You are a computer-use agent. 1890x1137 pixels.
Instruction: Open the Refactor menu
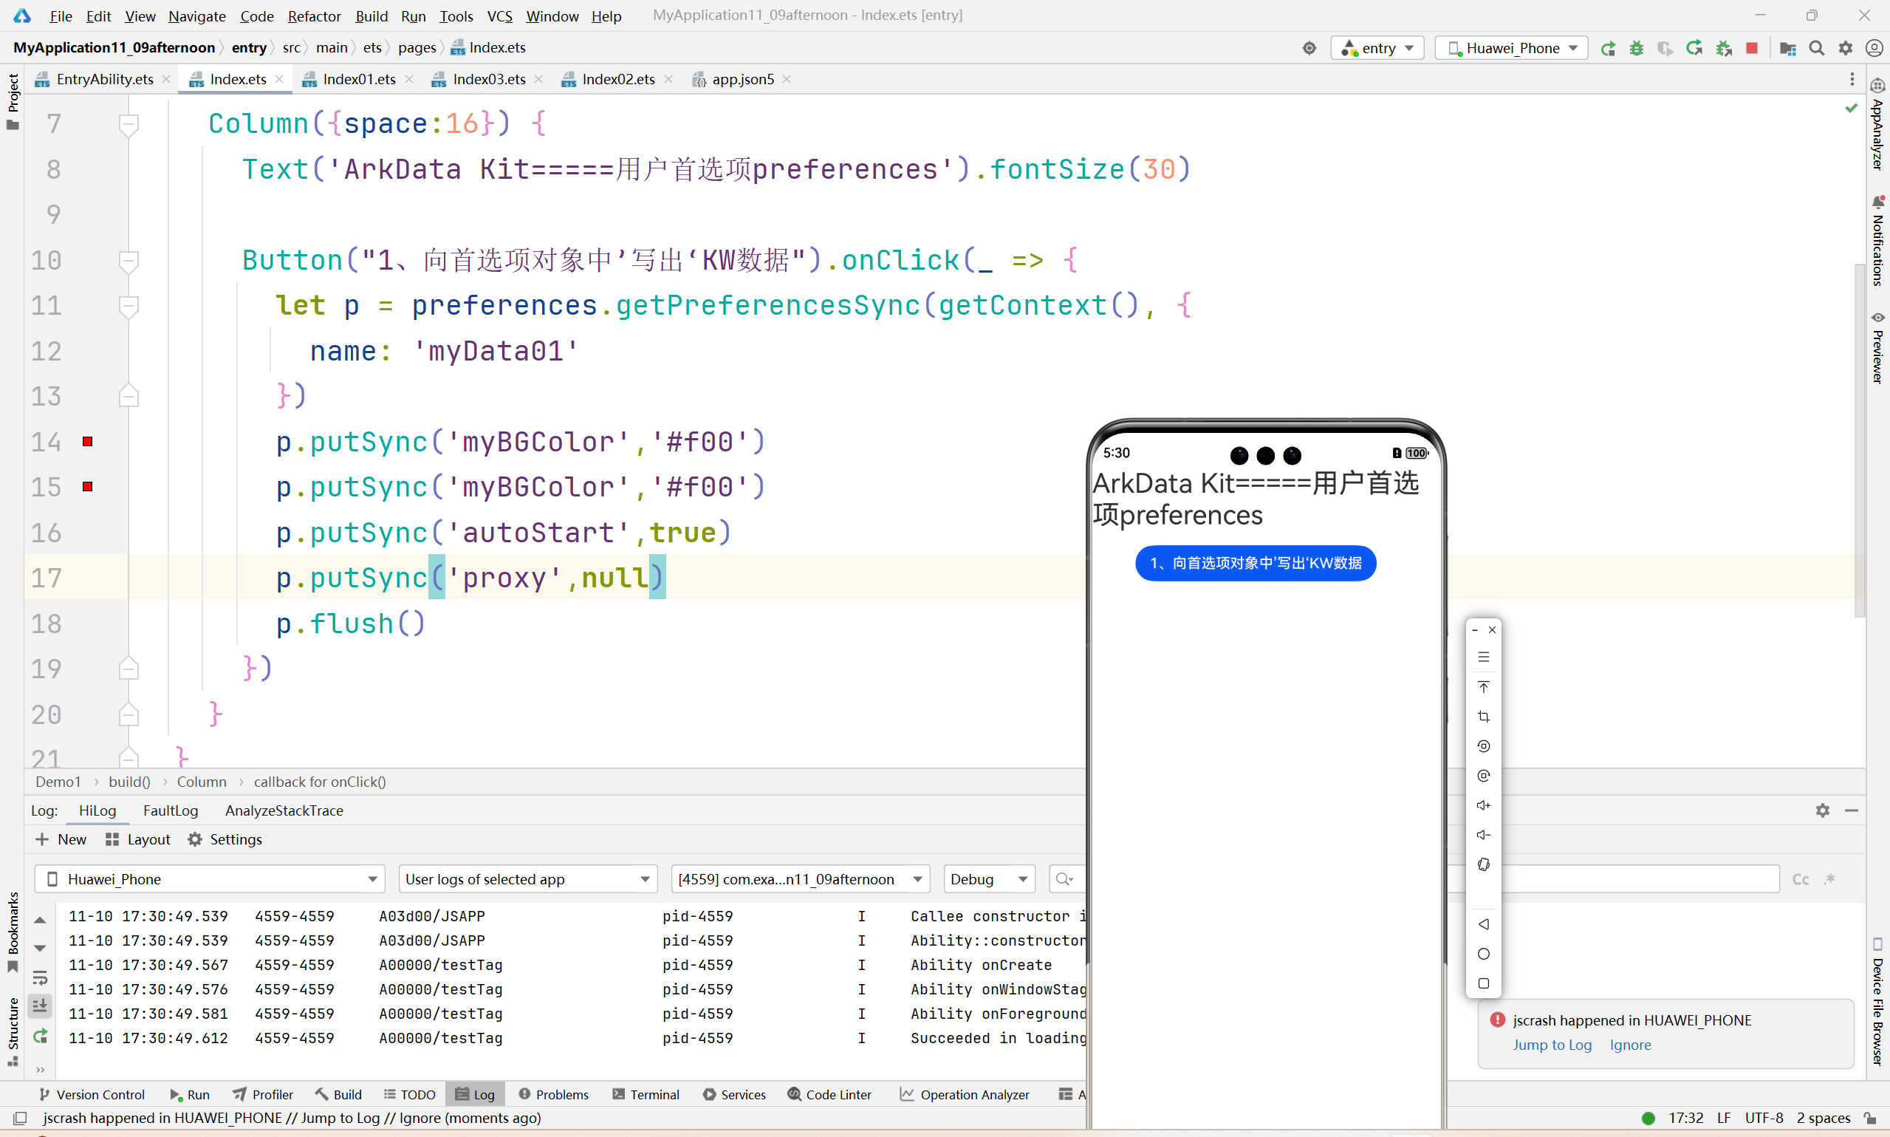tap(314, 16)
